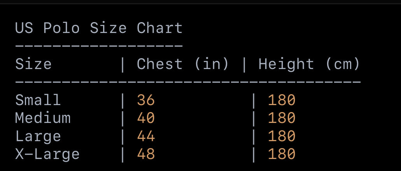Click the long dashed line below column headers
The image size is (401, 171).
coord(188,82)
